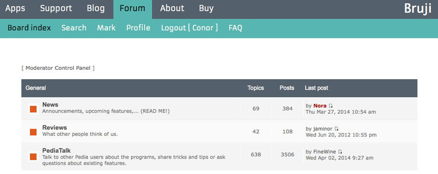Open the About page

click(172, 8)
